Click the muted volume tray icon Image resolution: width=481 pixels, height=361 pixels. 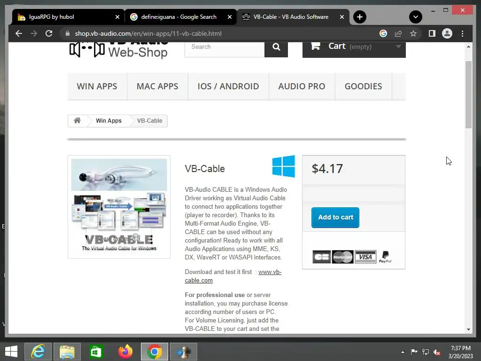437,352
